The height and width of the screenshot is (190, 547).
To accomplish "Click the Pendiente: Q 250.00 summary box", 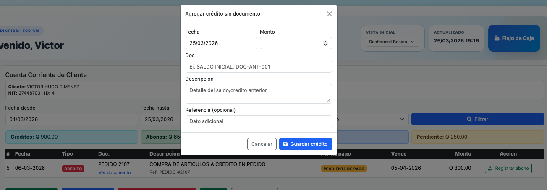I will [478, 137].
